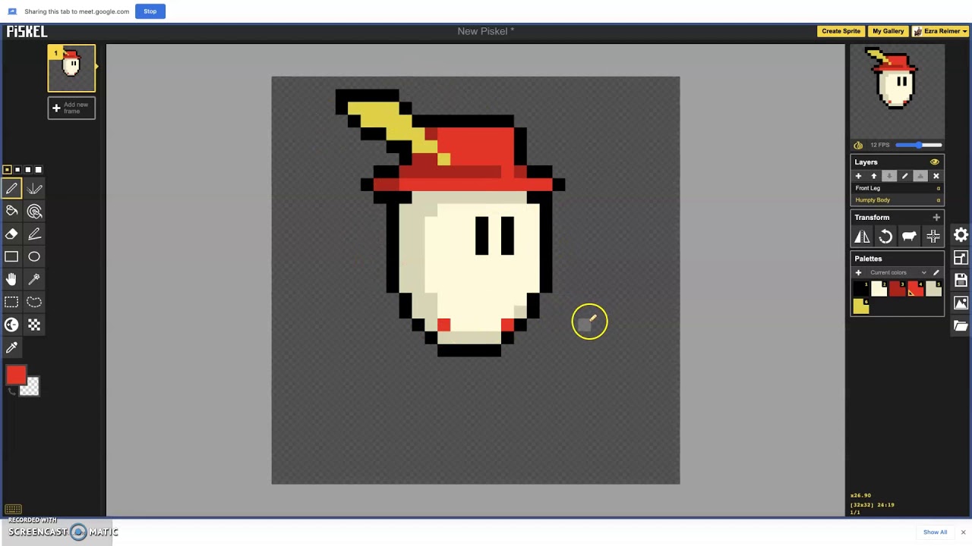Click the Rotate counter-clockwise transform icon

[885, 237]
